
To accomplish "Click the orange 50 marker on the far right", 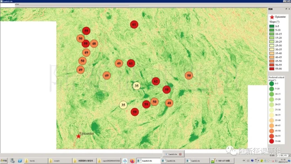I will click(189, 76).
